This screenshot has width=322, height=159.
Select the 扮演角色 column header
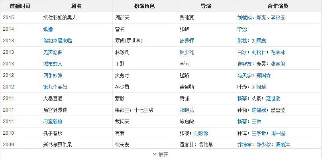point(145,6)
